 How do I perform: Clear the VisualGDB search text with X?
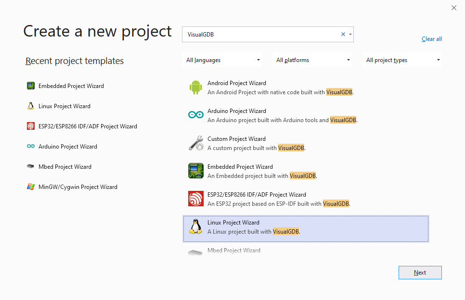[343, 34]
